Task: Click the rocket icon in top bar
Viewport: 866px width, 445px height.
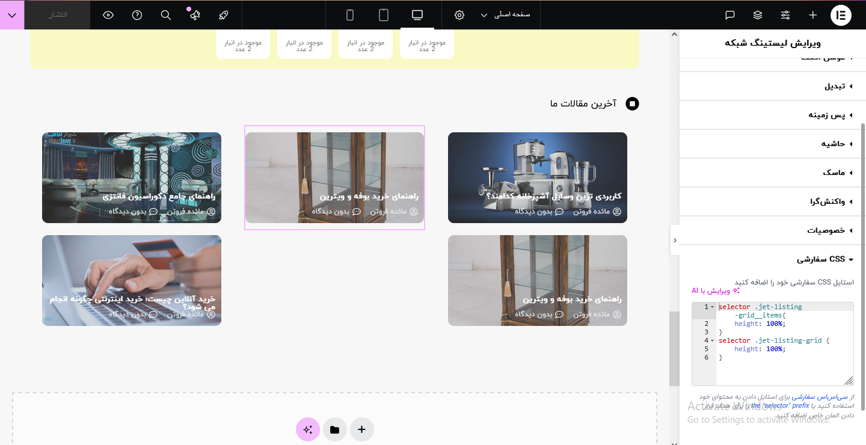Action: point(224,15)
